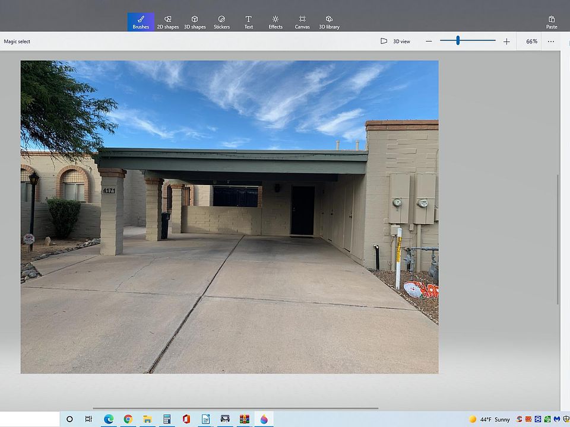
Task: Click the vertical scrollbar on right
Action: (x=557, y=237)
